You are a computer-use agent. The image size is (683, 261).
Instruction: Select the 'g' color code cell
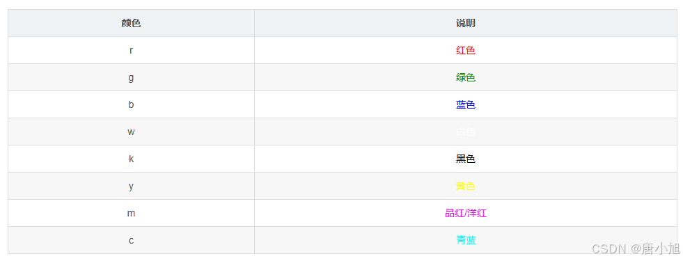pyautogui.click(x=131, y=77)
